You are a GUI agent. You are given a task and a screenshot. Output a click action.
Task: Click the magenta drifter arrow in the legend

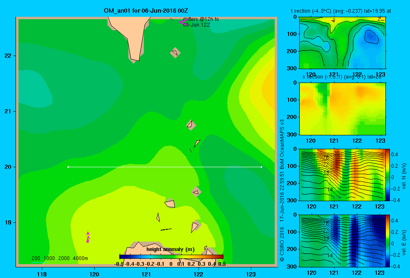(x=183, y=22)
